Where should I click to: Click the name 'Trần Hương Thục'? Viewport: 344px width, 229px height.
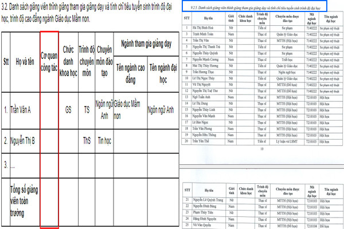[203, 72]
